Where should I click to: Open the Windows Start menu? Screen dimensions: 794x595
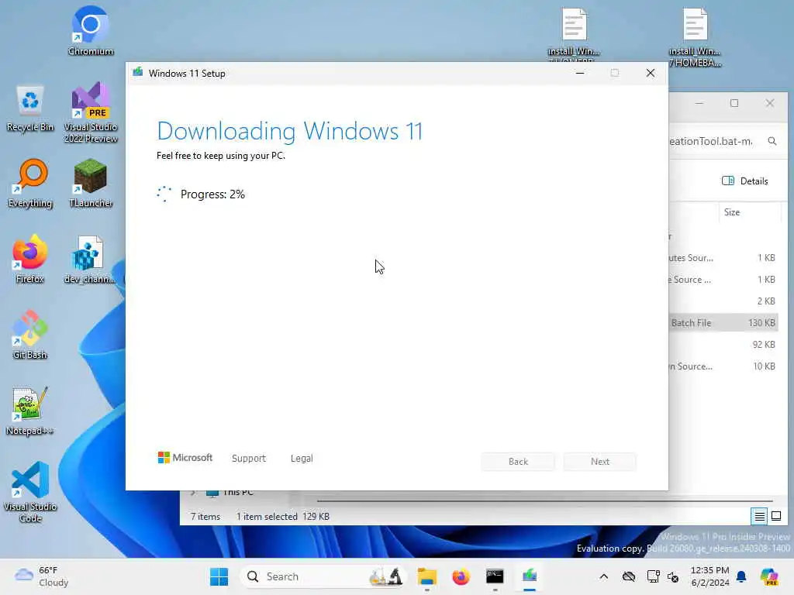click(219, 576)
